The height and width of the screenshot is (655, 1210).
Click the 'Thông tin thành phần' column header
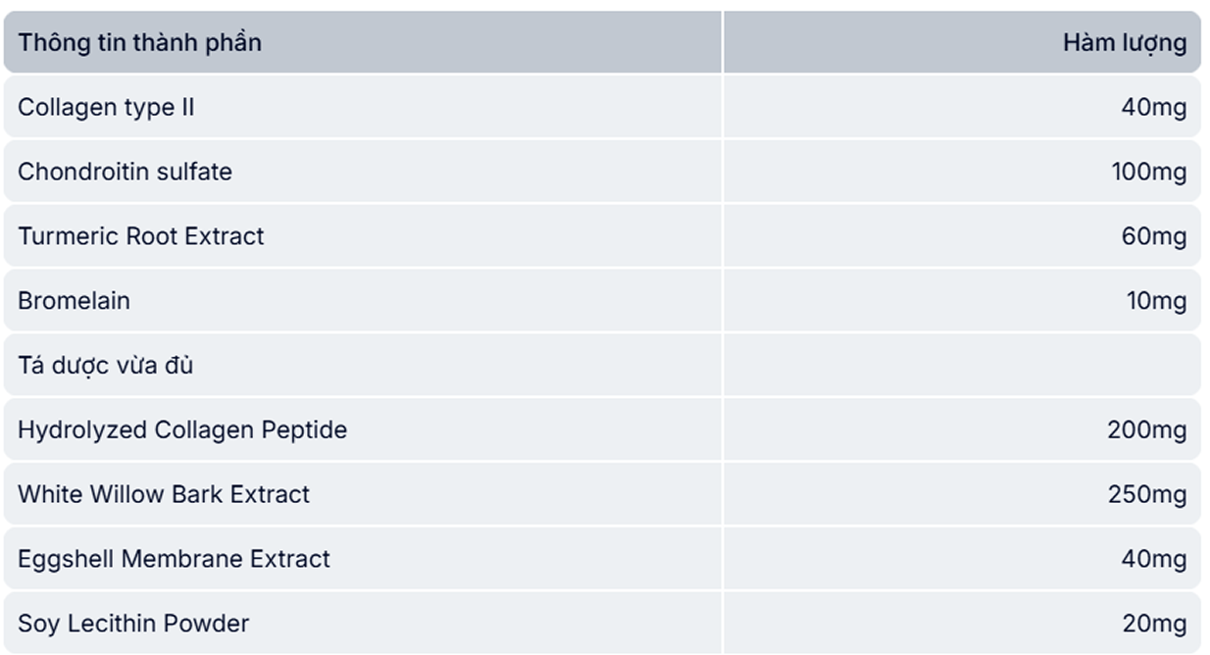click(x=139, y=43)
